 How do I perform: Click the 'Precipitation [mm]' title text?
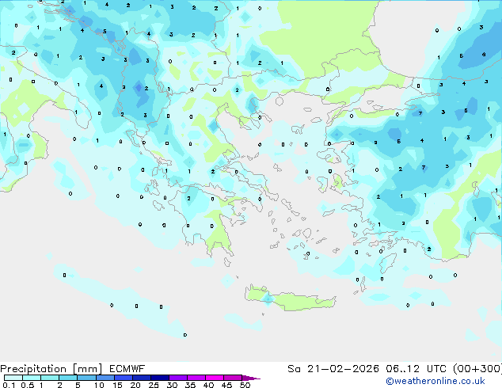pos(51,369)
